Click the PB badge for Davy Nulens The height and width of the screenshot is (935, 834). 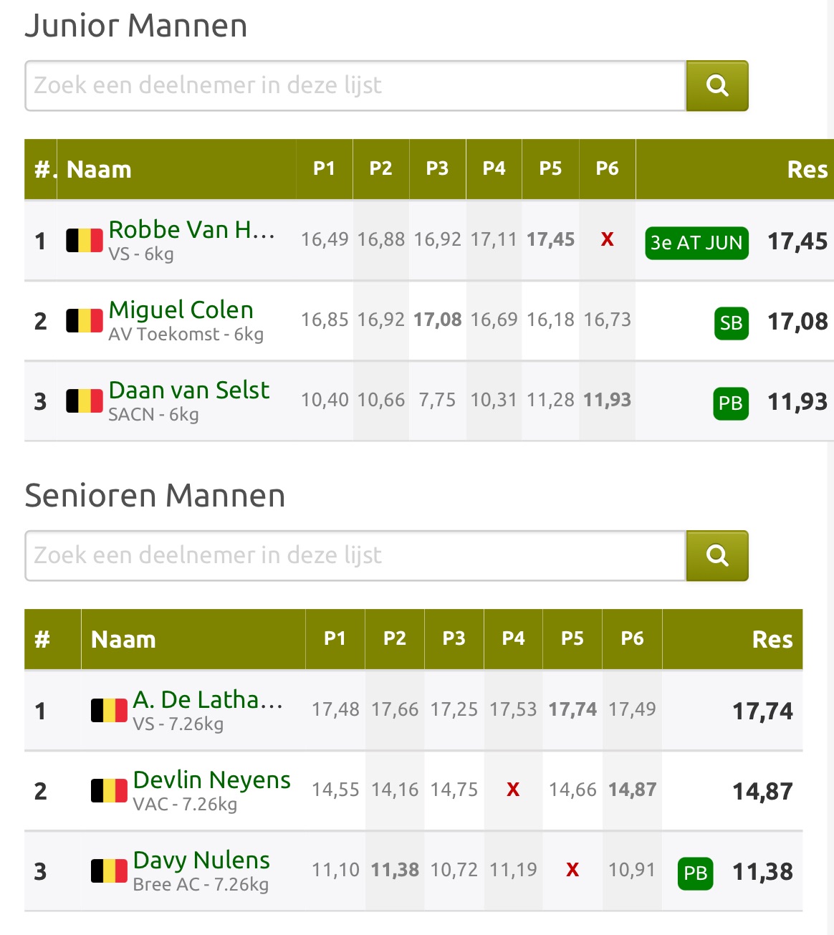(x=695, y=873)
